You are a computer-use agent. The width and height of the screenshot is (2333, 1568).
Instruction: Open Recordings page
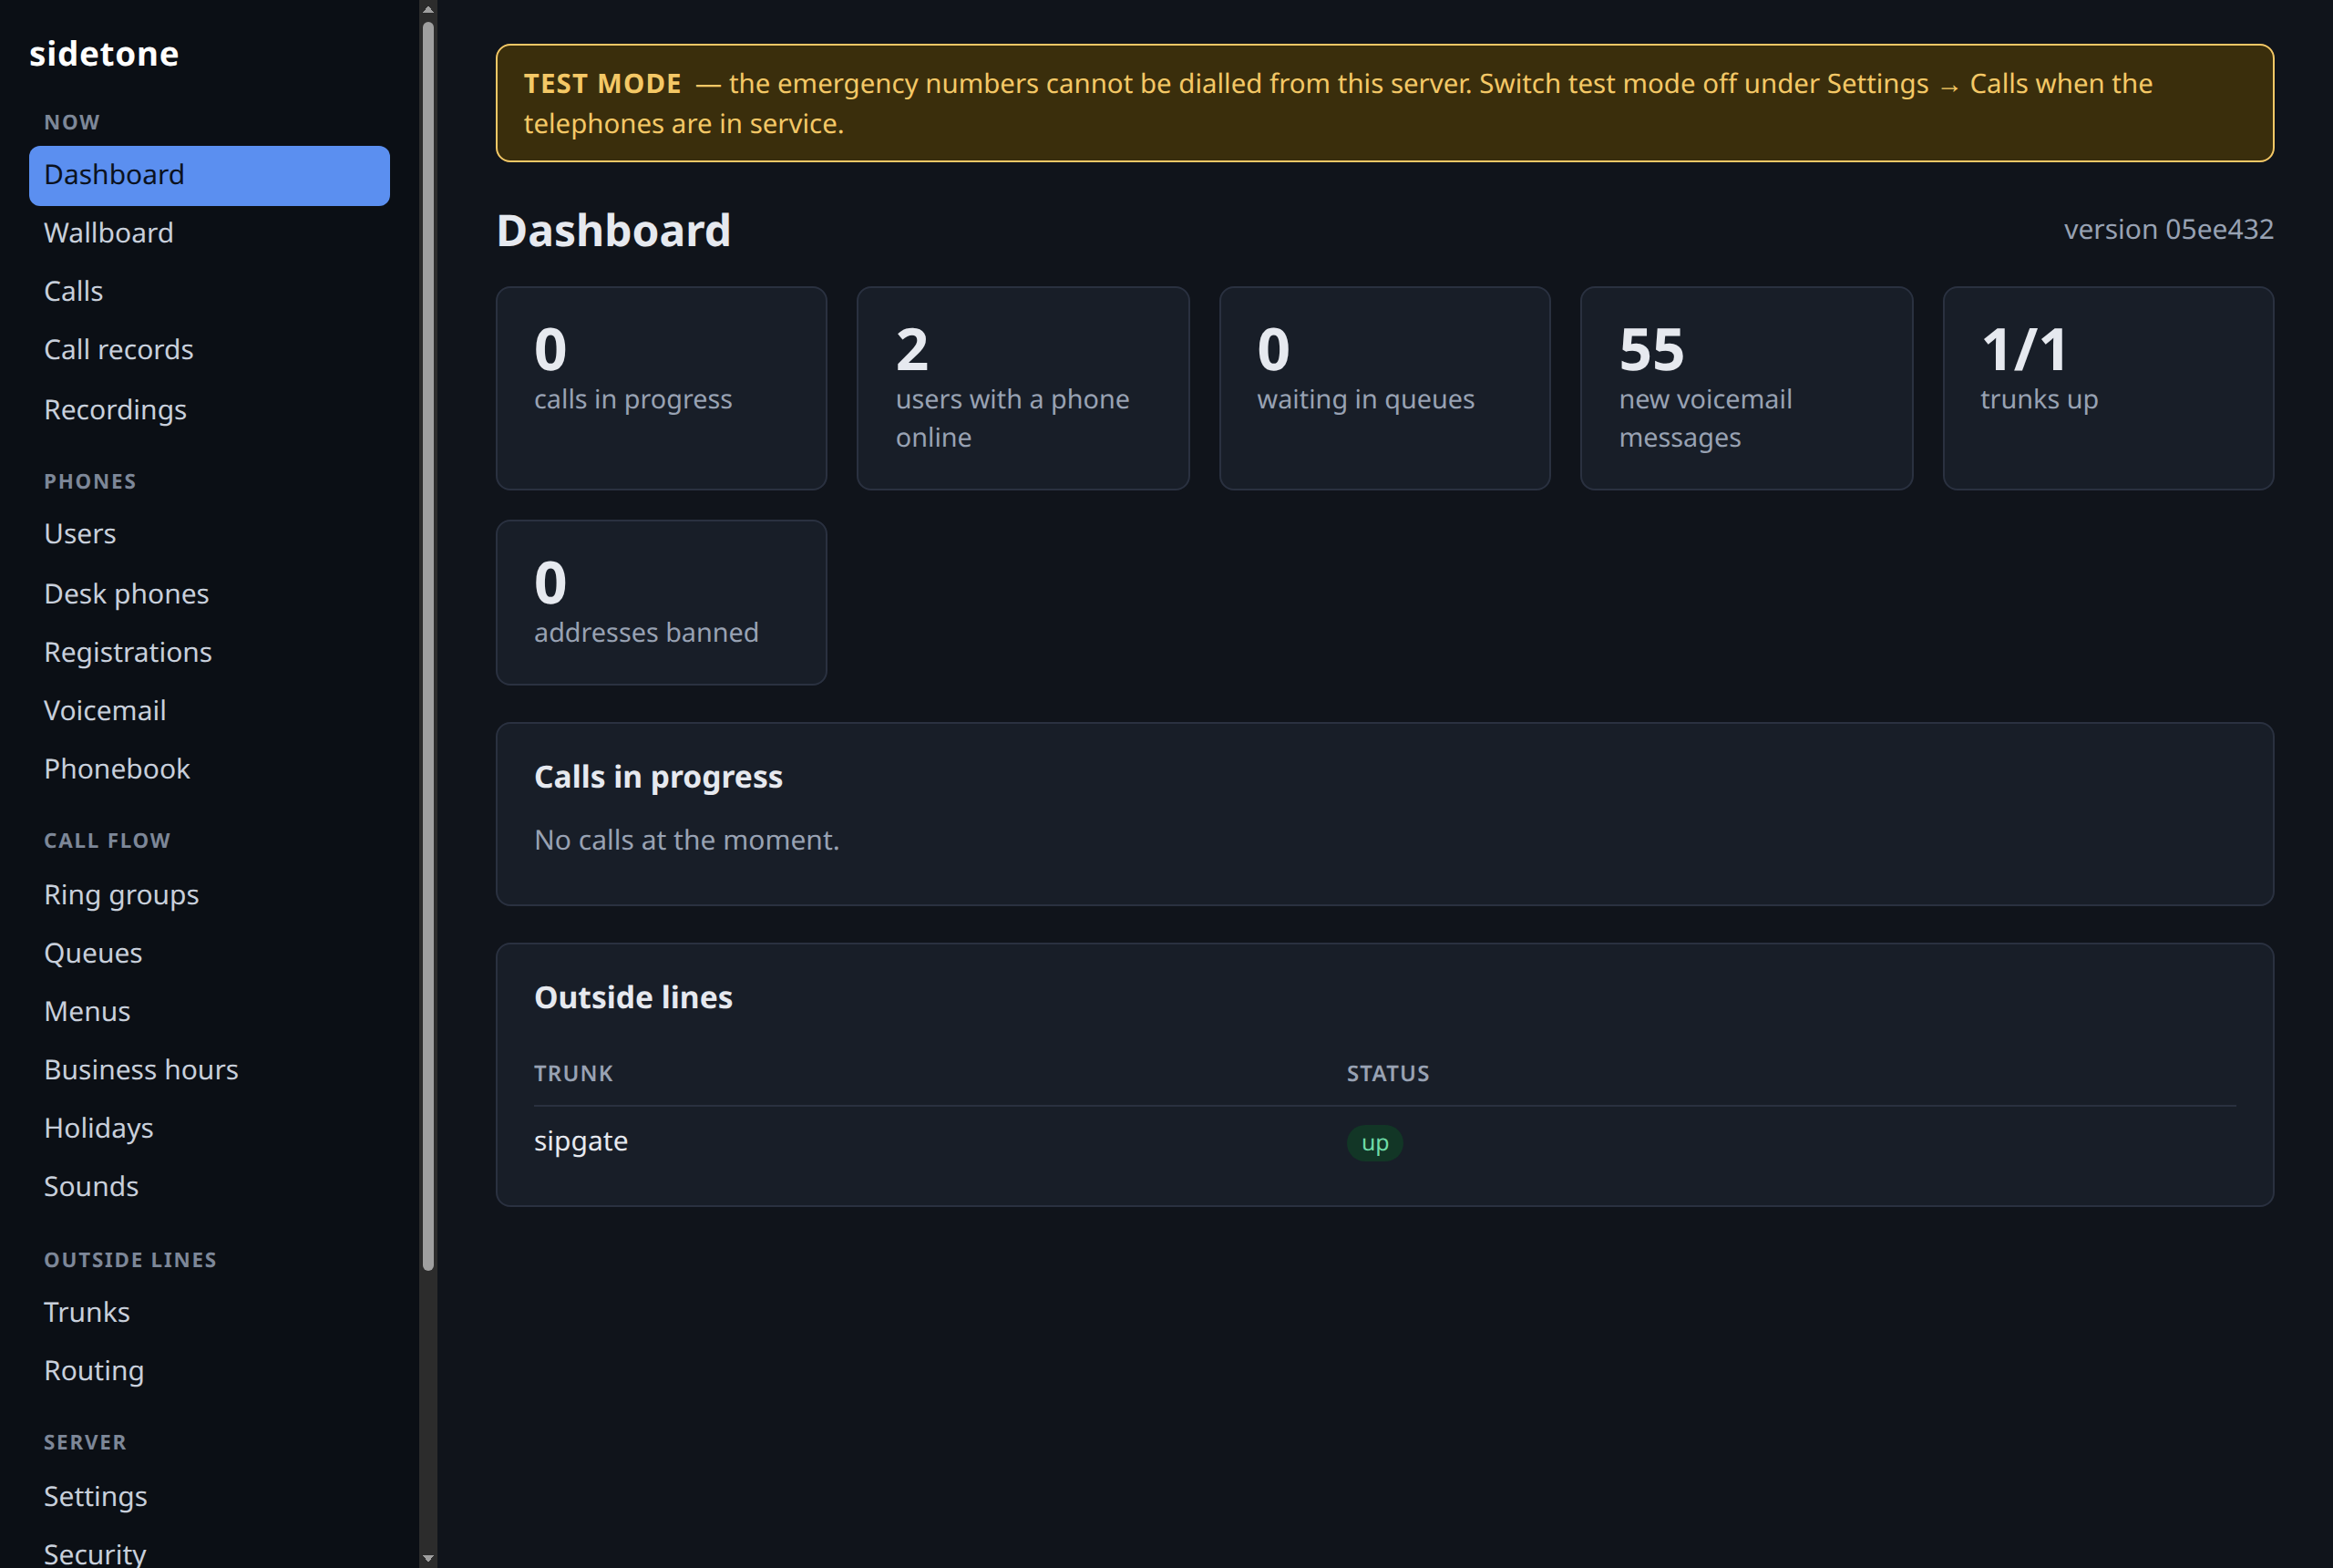pos(209,409)
